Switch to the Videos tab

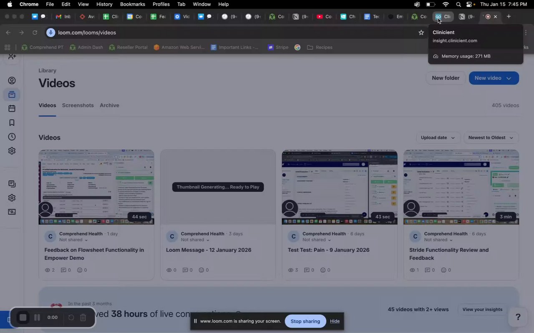(x=47, y=105)
